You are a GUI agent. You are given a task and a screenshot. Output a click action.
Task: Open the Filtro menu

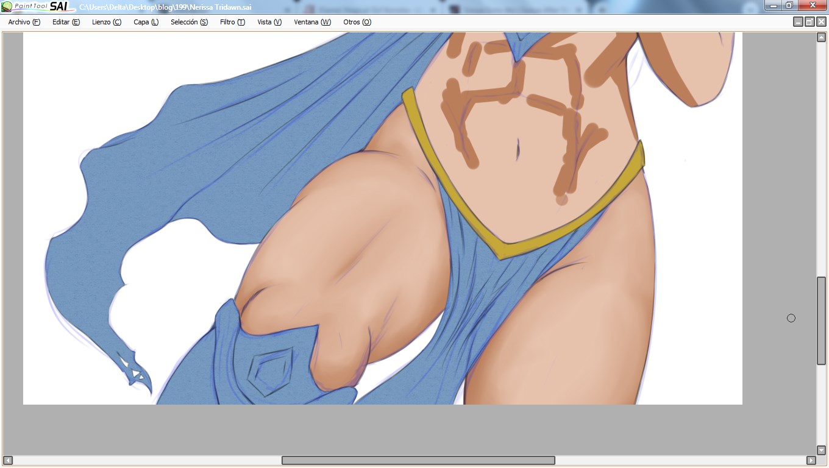[232, 22]
